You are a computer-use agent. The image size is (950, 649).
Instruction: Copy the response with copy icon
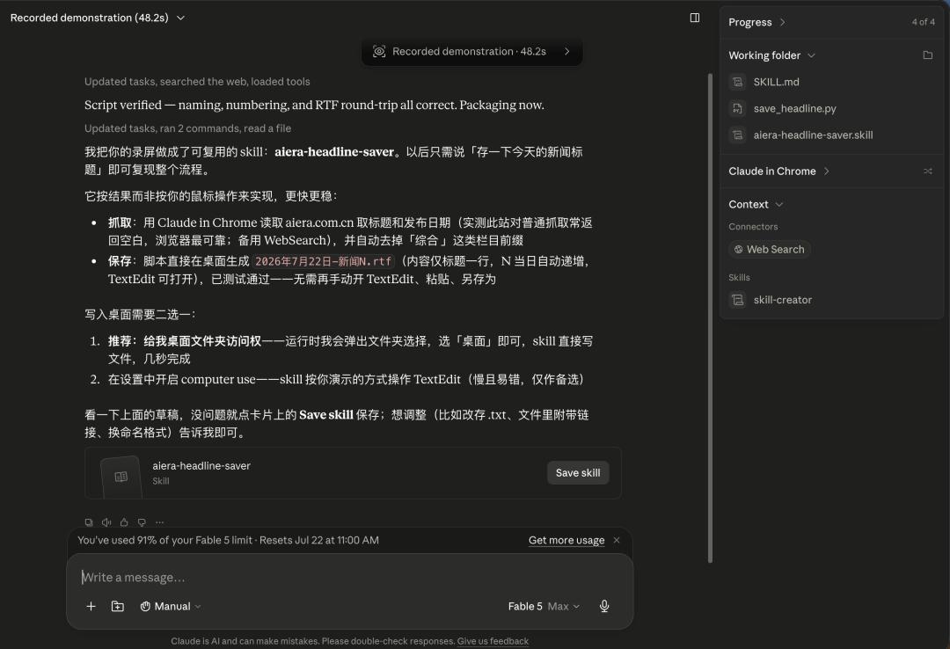coord(89,522)
